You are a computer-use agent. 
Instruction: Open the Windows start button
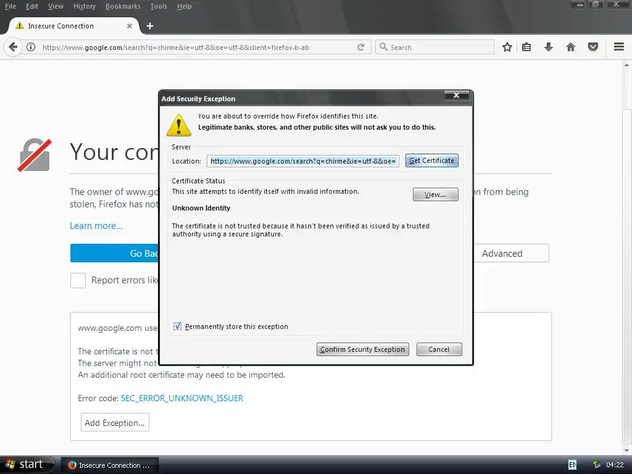(27, 465)
